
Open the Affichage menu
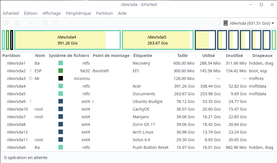pos(52,13)
